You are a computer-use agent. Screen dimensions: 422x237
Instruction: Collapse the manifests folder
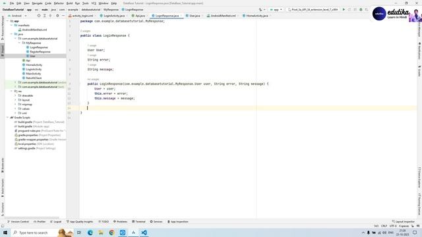pyautogui.click(x=12, y=25)
